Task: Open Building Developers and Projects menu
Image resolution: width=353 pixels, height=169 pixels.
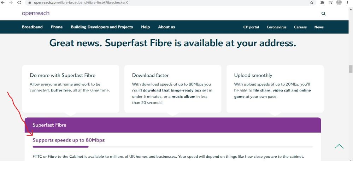Action: [102, 27]
